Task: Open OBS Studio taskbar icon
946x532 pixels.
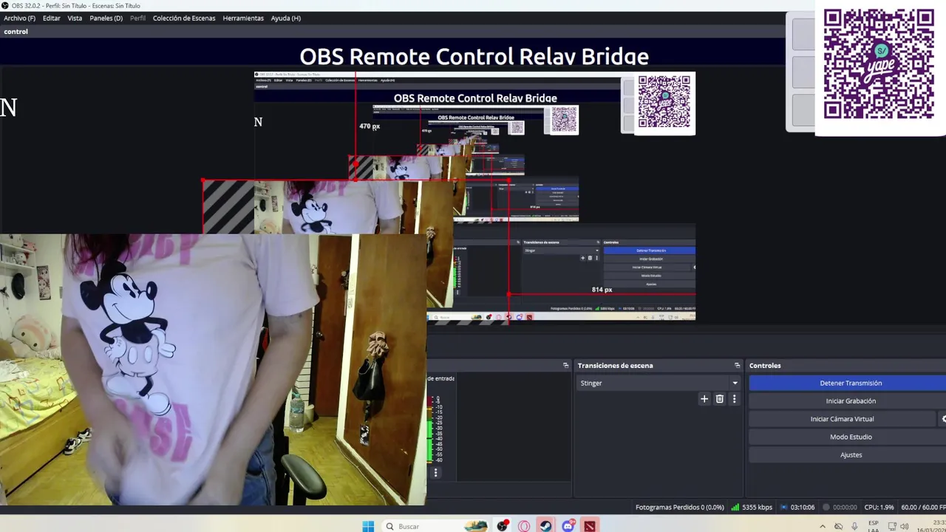Action: coord(502,526)
